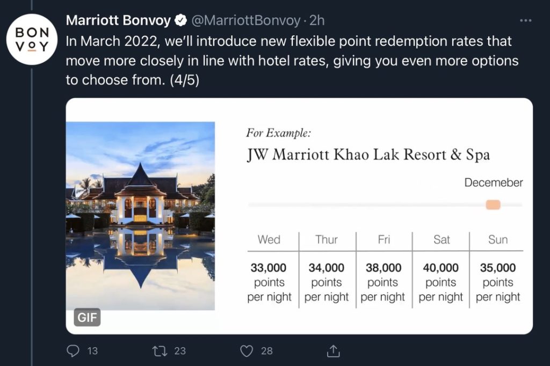Retweet this Marriott Bonvoy post
The image size is (550, 366).
coord(160,350)
